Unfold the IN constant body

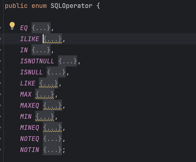(x=41, y=50)
